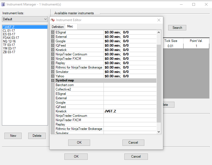Screen dimensions: 212x165
Task: Click OK in the Instrument Manager window
Action: [76, 157]
